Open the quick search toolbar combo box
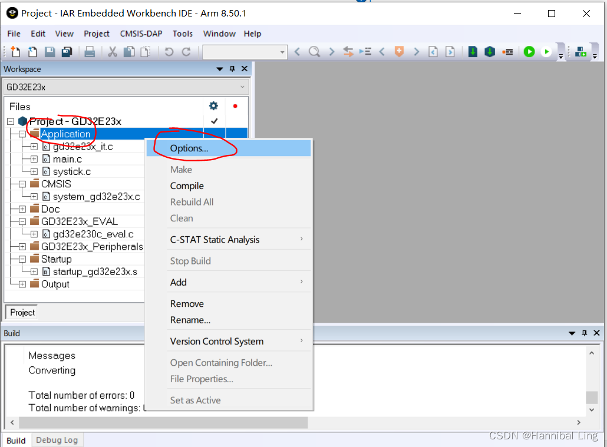Screen dimensions: 607x447 click(x=245, y=52)
